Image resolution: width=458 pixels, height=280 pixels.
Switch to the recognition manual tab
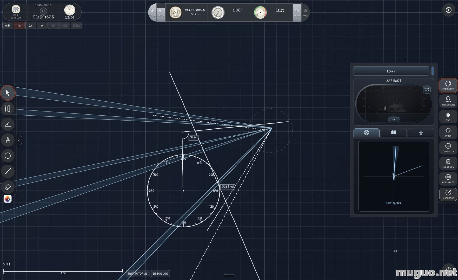(394, 132)
